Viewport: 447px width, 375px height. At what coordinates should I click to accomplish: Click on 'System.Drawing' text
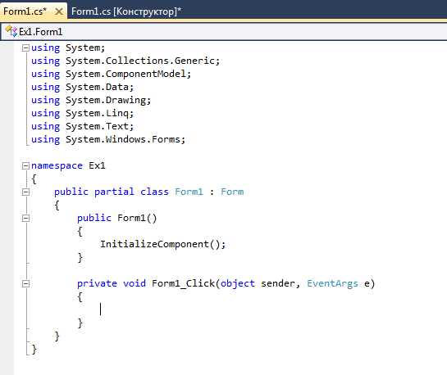click(106, 100)
